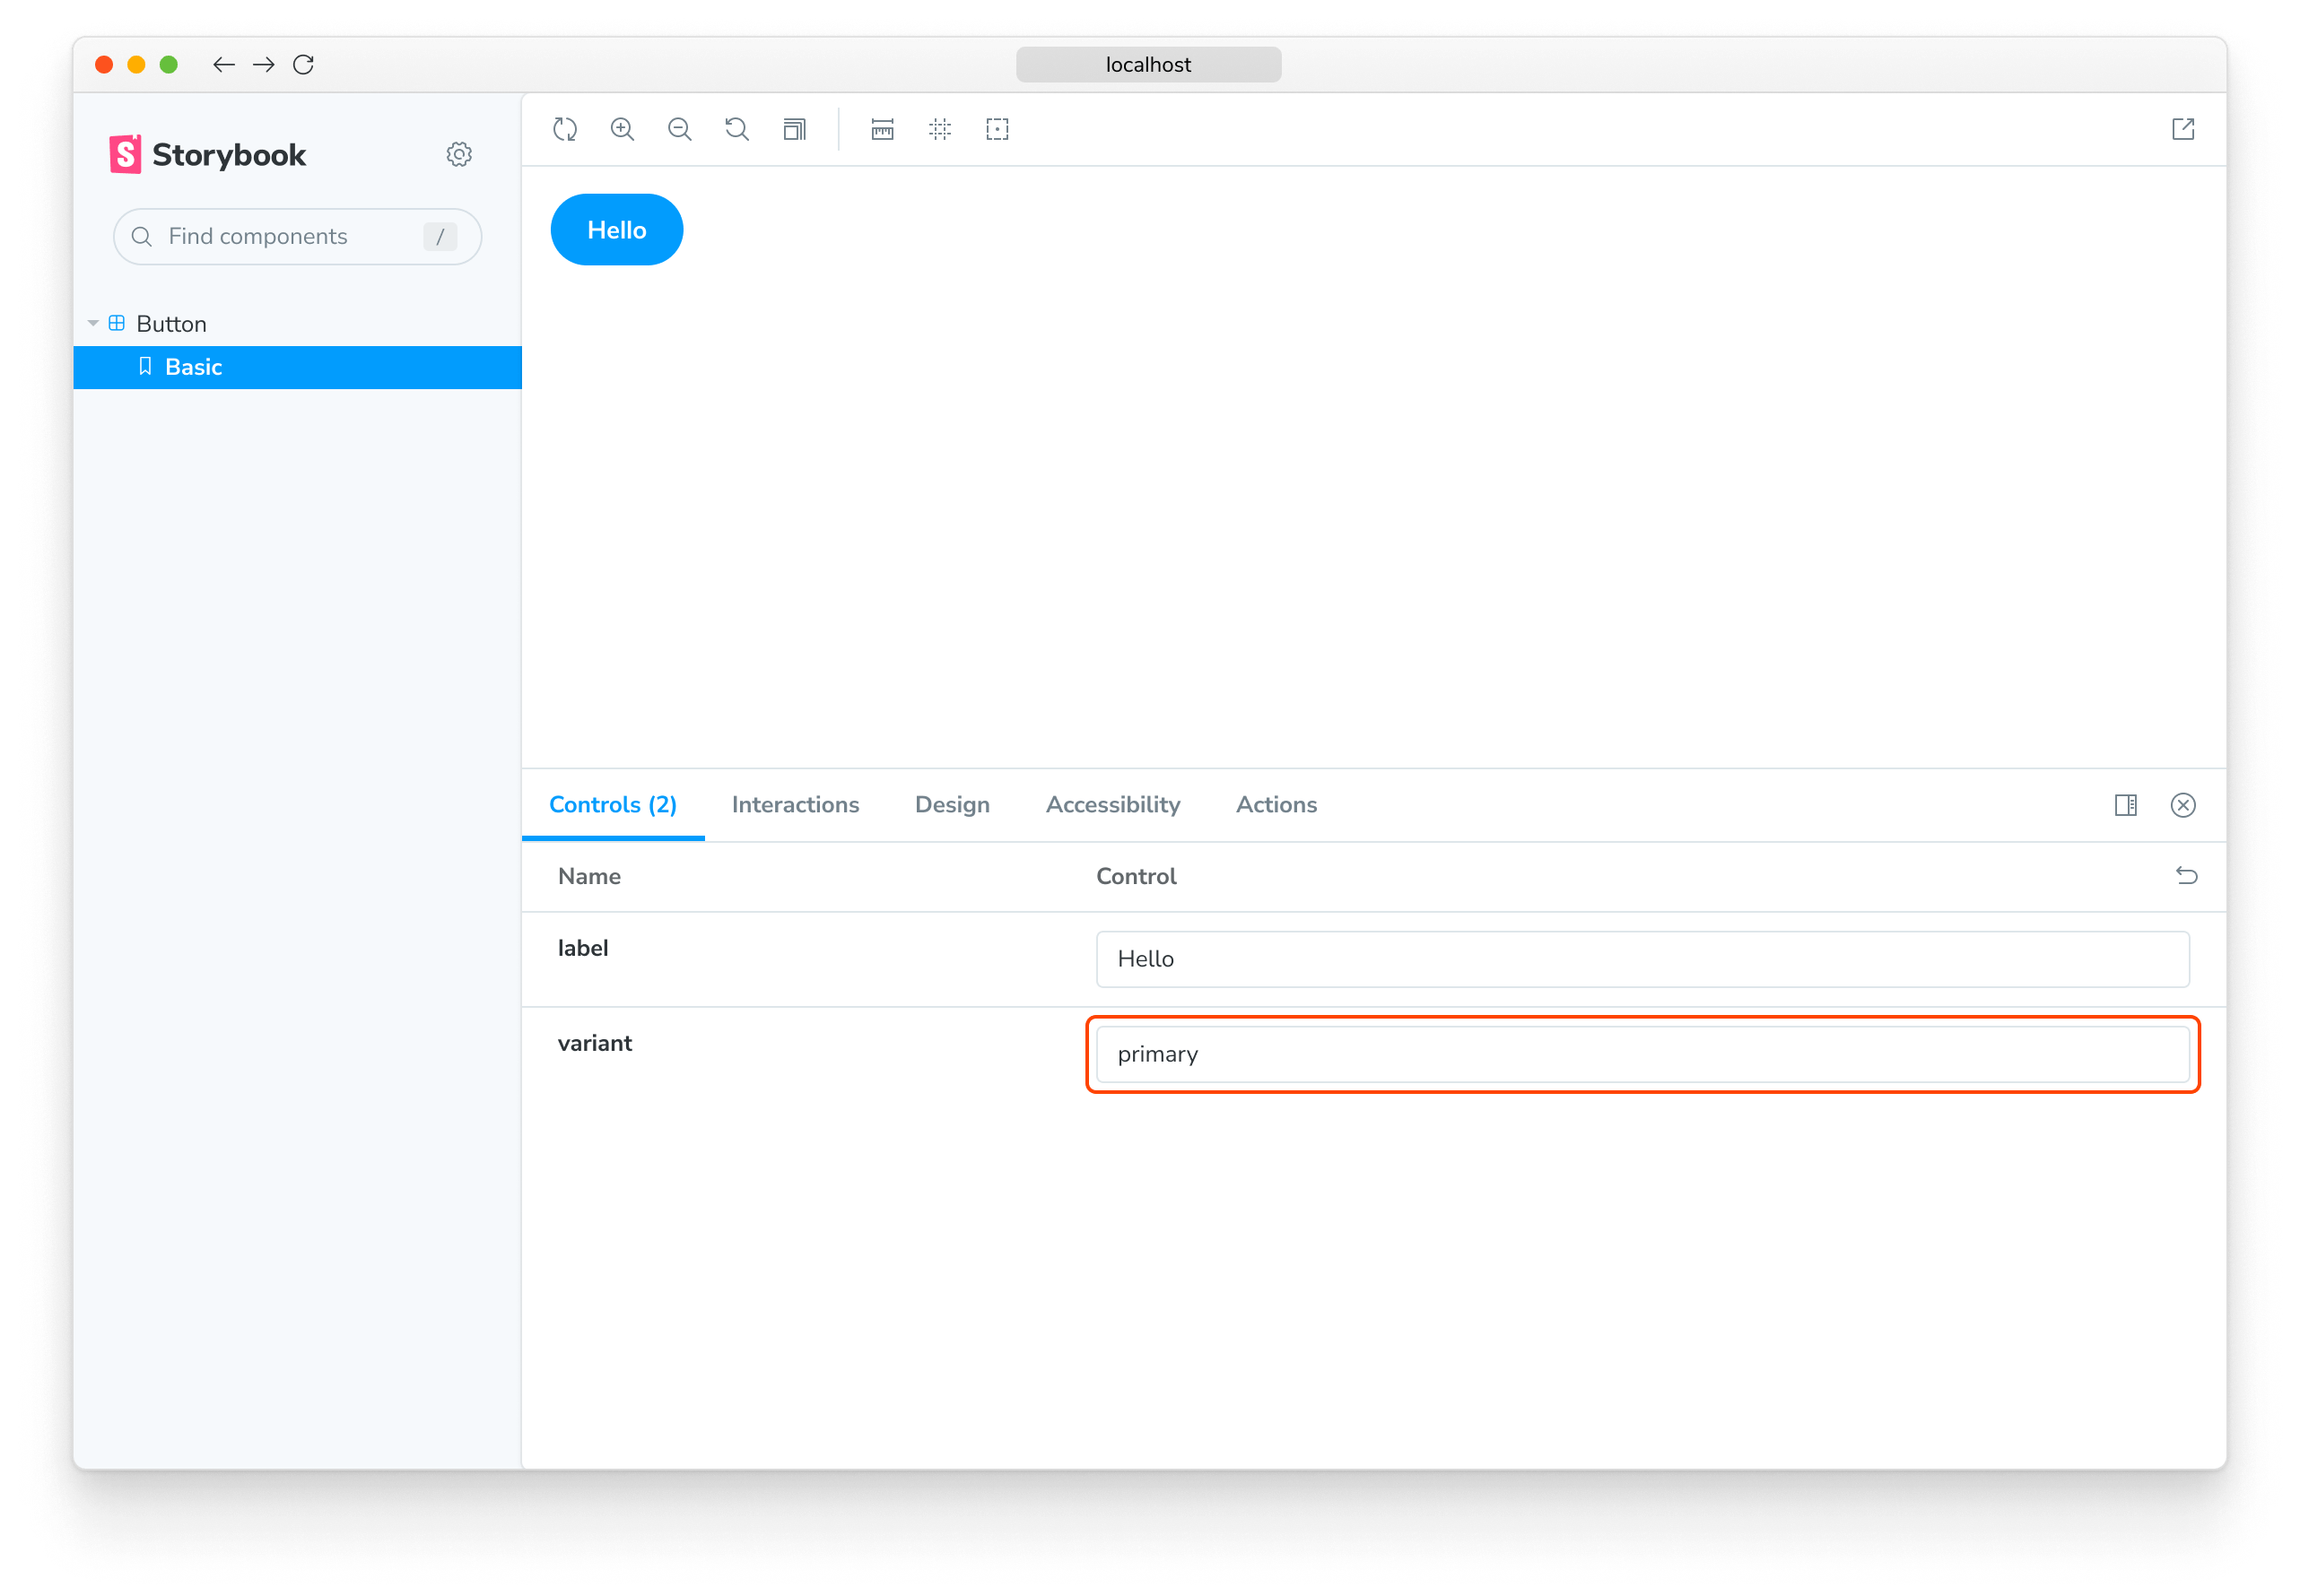Click the label input field

point(1641,957)
